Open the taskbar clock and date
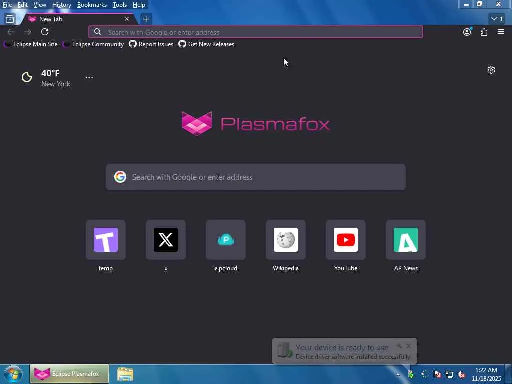Viewport: 512px width, 384px height. 486,374
